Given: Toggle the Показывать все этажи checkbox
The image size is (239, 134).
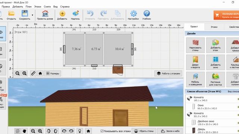Looking at the screenshot, I should pyautogui.click(x=102, y=131).
